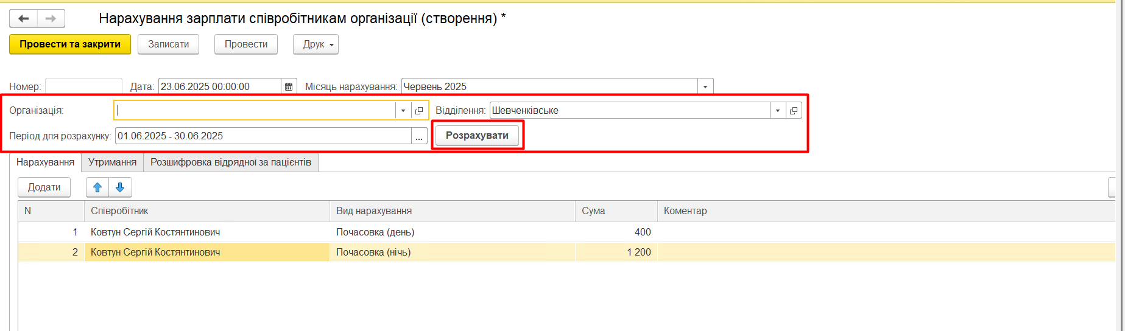Open period selection with ellipsis button
Image resolution: width=1125 pixels, height=331 pixels.
419,136
